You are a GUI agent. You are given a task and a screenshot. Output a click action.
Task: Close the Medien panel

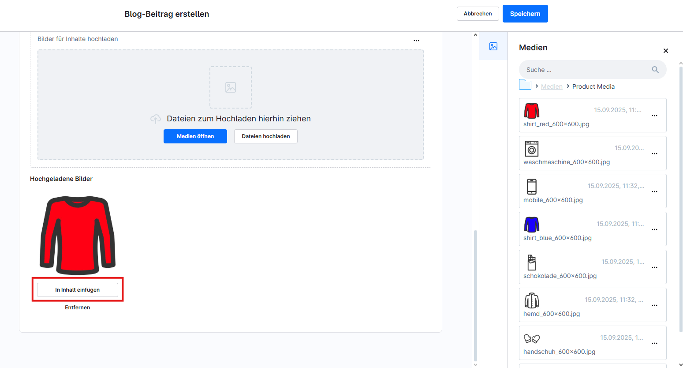click(x=665, y=51)
